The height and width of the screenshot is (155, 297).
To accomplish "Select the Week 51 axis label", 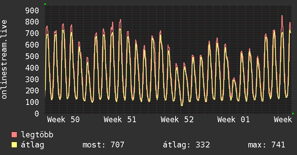I will tap(120, 120).
